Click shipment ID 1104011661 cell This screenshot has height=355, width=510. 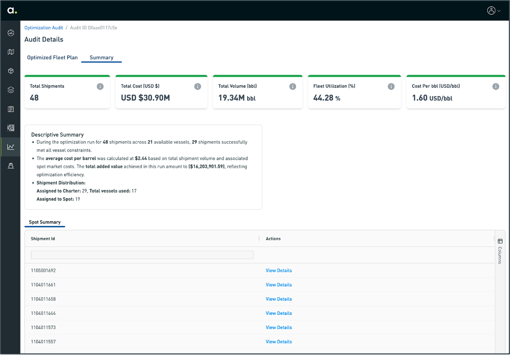click(43, 285)
